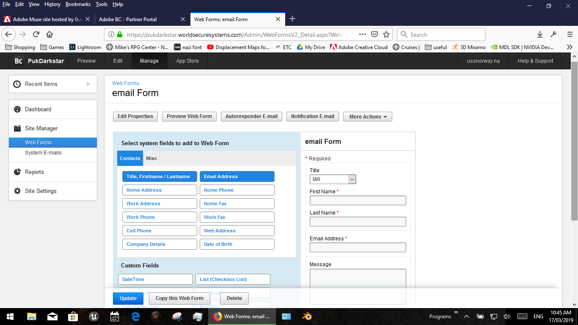Open the Windows Start menu
Screen dimensions: 578x325
tap(10, 316)
